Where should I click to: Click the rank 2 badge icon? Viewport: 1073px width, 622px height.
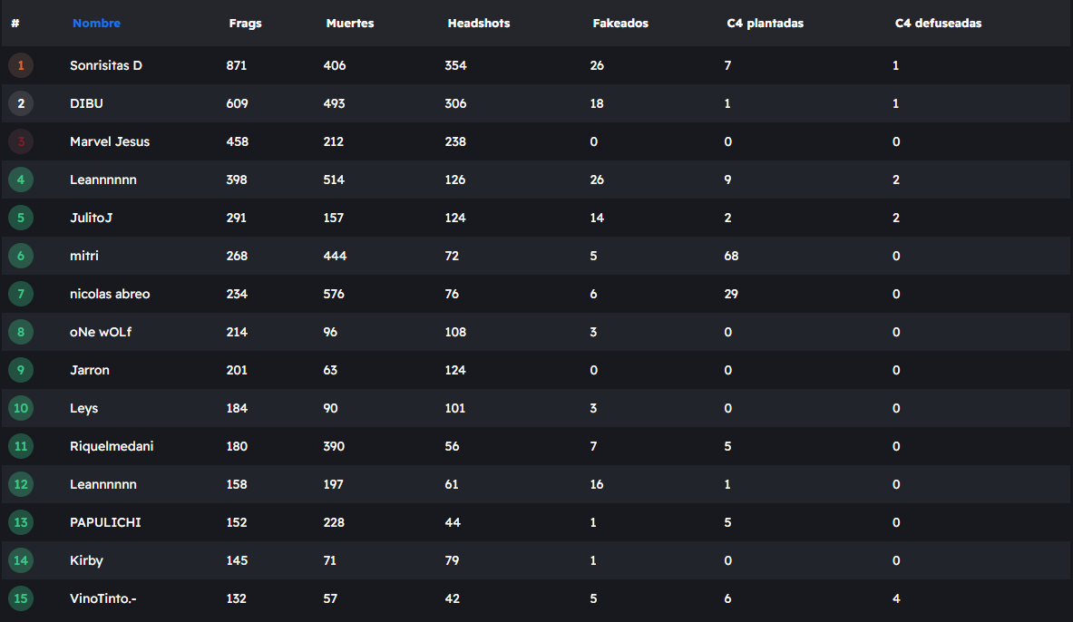(x=21, y=103)
